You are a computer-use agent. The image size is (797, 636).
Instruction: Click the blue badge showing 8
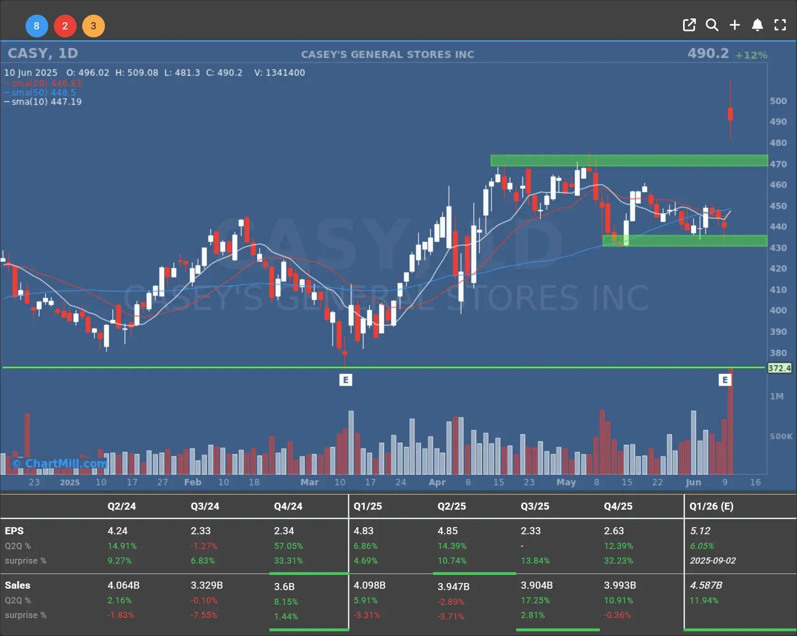[36, 26]
